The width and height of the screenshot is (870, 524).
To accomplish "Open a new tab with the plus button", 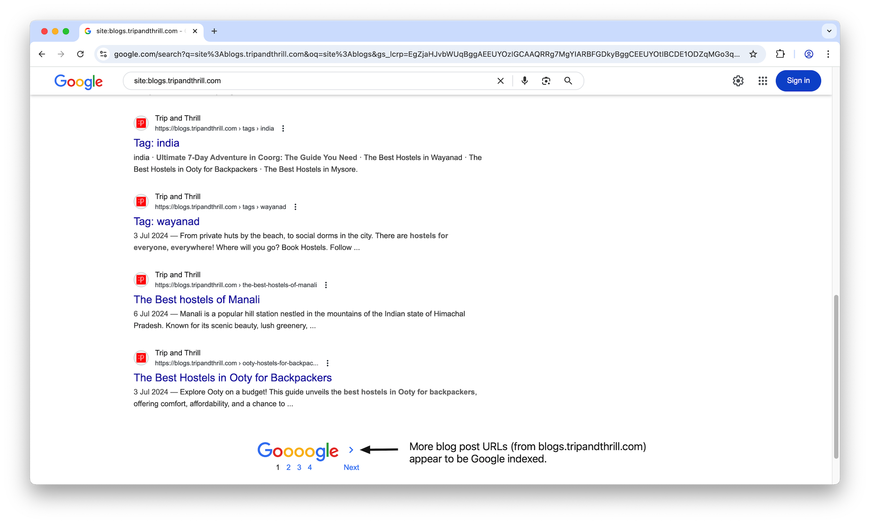I will click(214, 31).
